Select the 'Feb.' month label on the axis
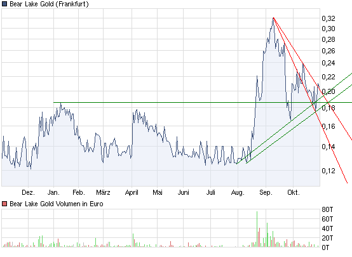This screenshot has height=257, width=352. tap(79, 192)
